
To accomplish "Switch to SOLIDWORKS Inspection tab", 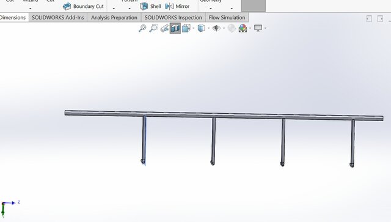I will [174, 18].
